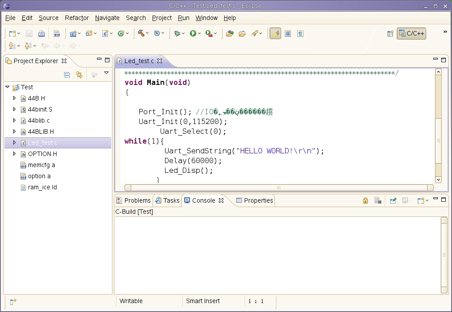Toggle Link with Editor in Project Explorer
The height and width of the screenshot is (312, 452).
[x=79, y=75]
